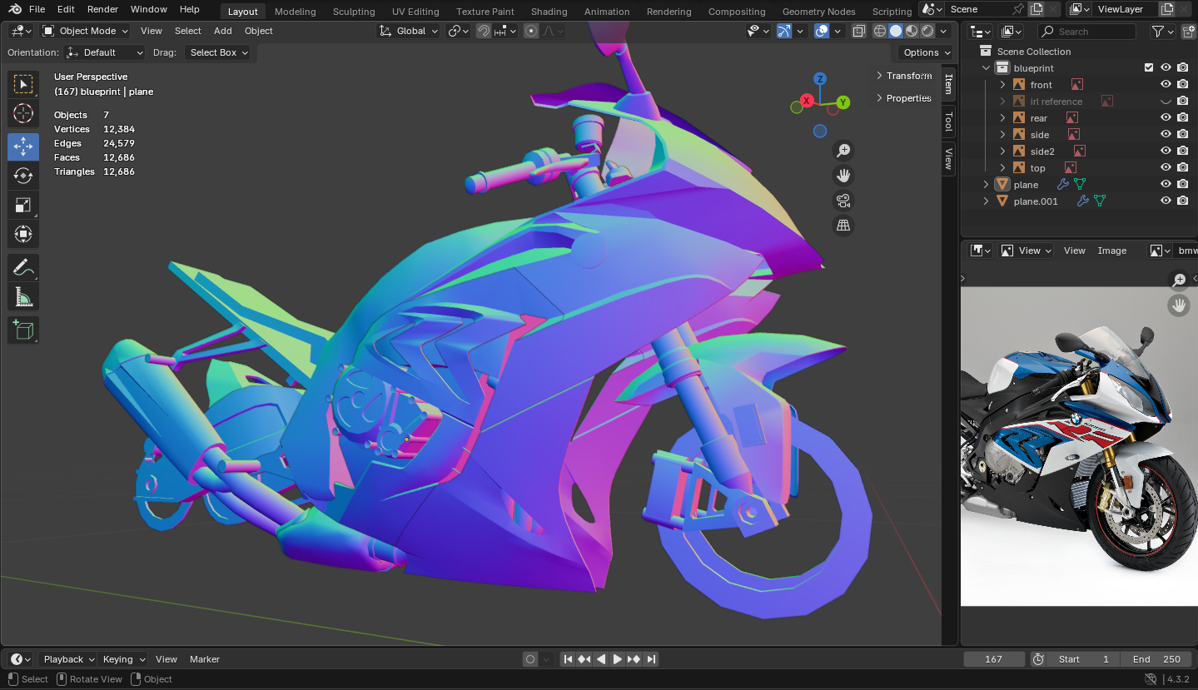Switch to rendered viewport shading
This screenshot has height=690, width=1198.
point(927,31)
